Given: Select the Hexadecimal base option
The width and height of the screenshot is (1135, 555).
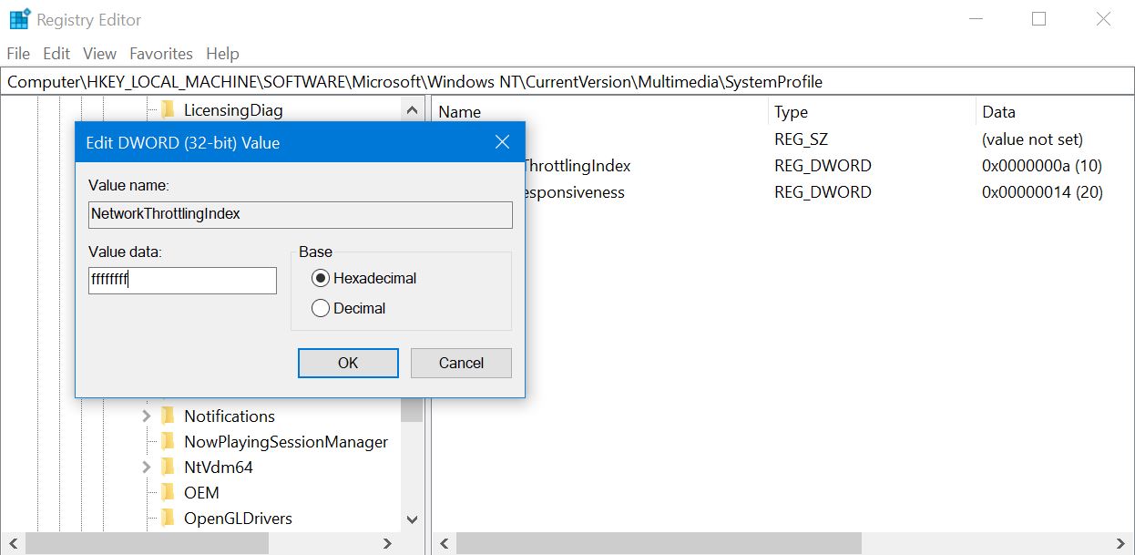Looking at the screenshot, I should (x=321, y=278).
